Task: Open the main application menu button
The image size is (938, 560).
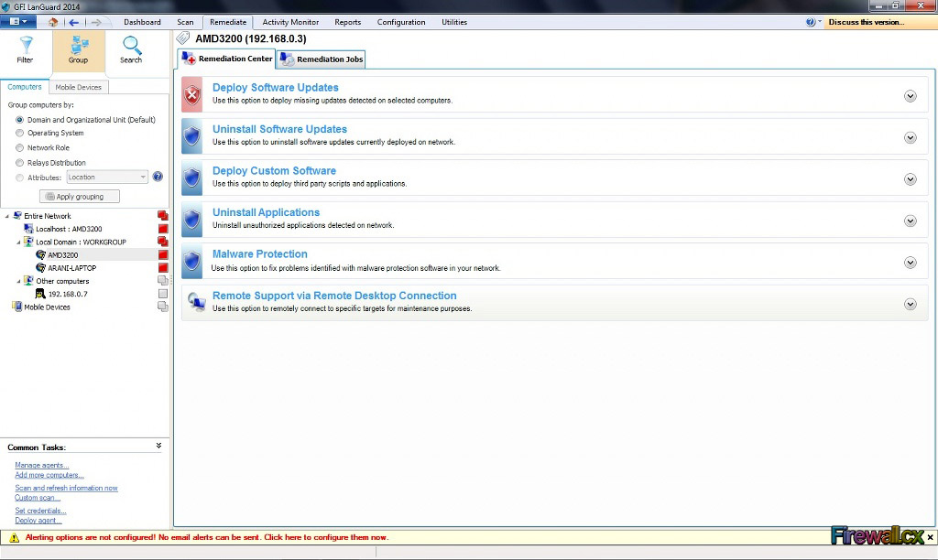Action: tap(18, 22)
